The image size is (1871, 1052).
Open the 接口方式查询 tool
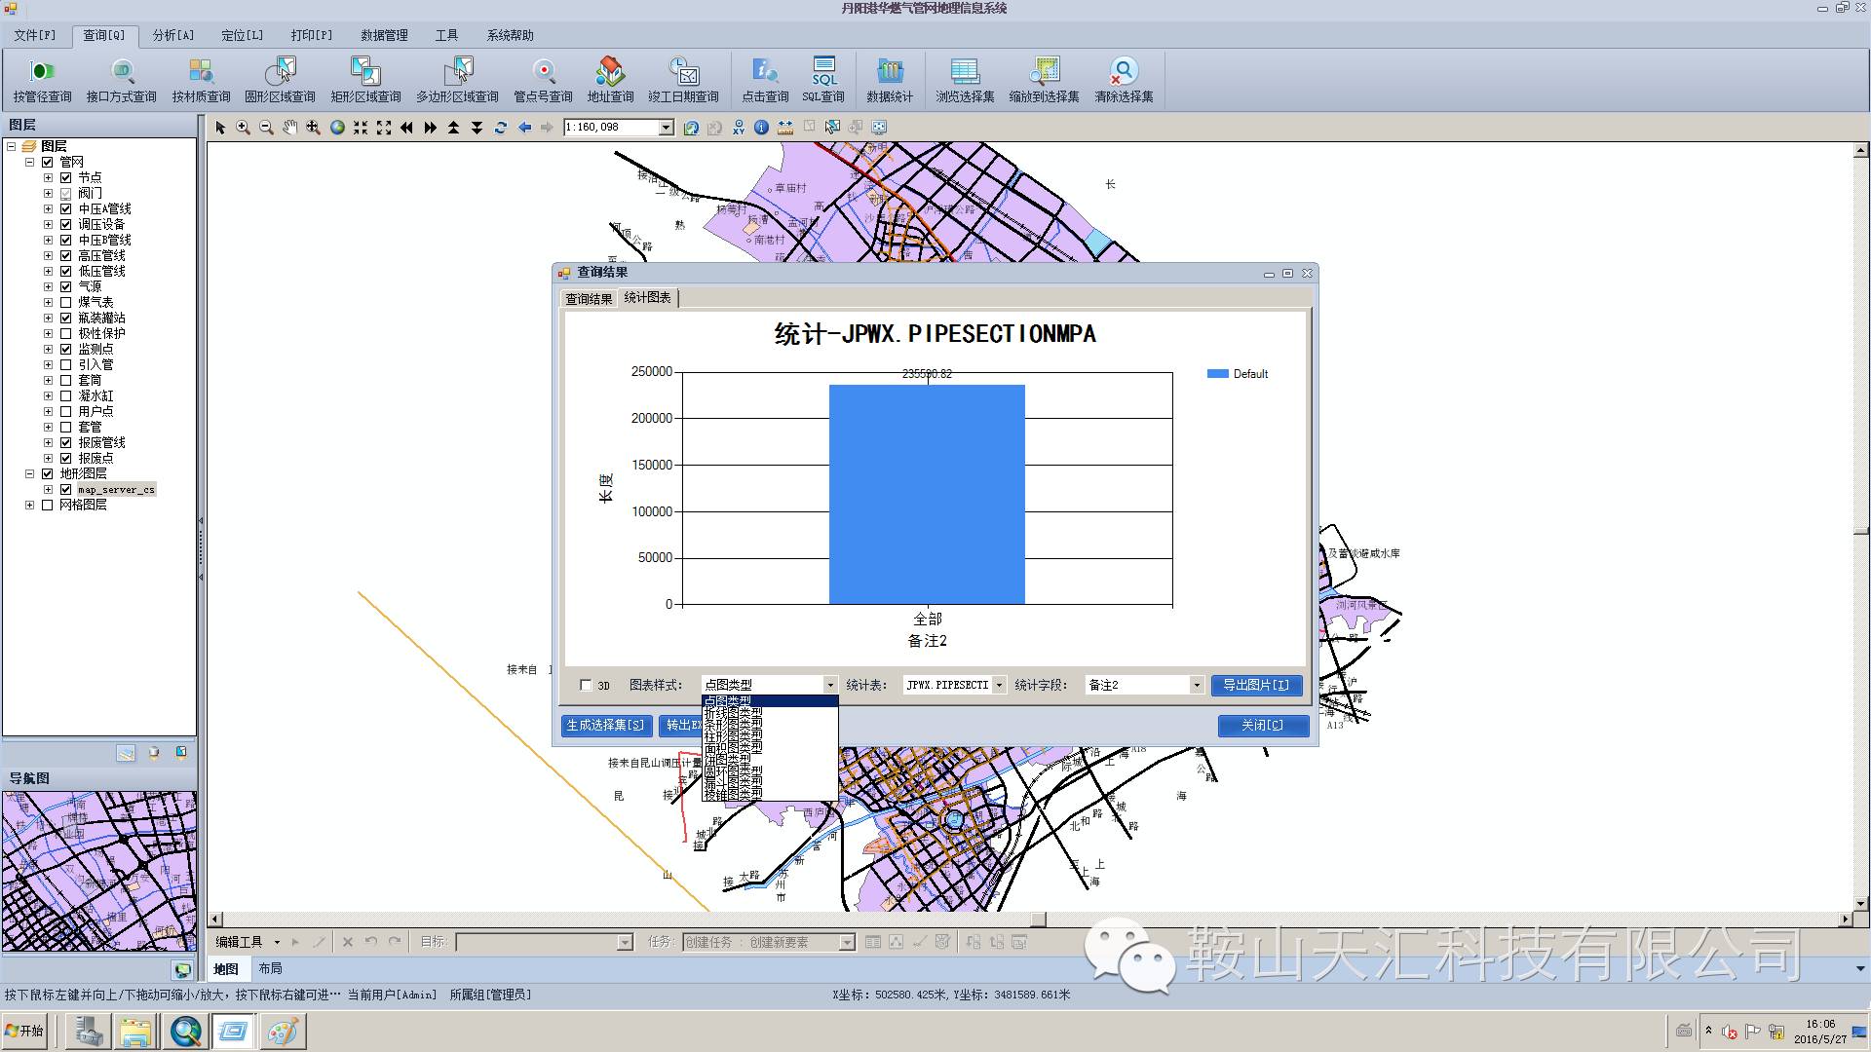pos(122,80)
